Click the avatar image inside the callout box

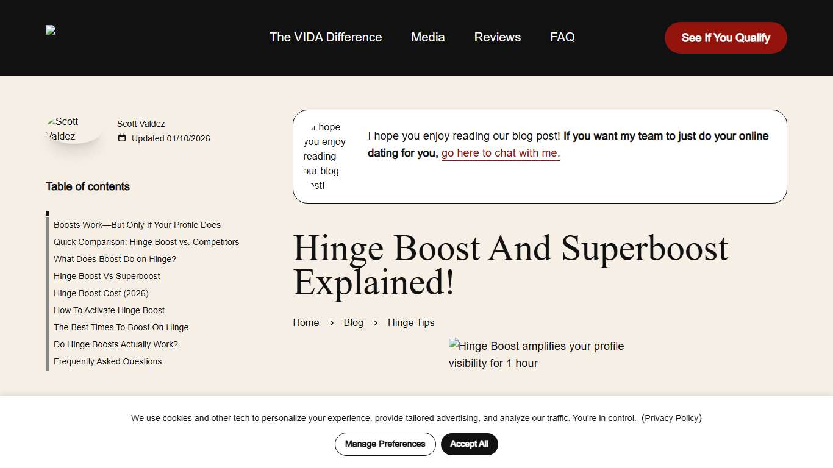tap(323, 156)
